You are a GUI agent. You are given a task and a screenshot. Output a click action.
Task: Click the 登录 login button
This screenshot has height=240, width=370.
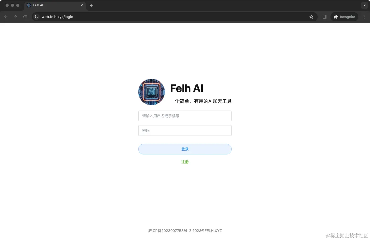click(185, 149)
